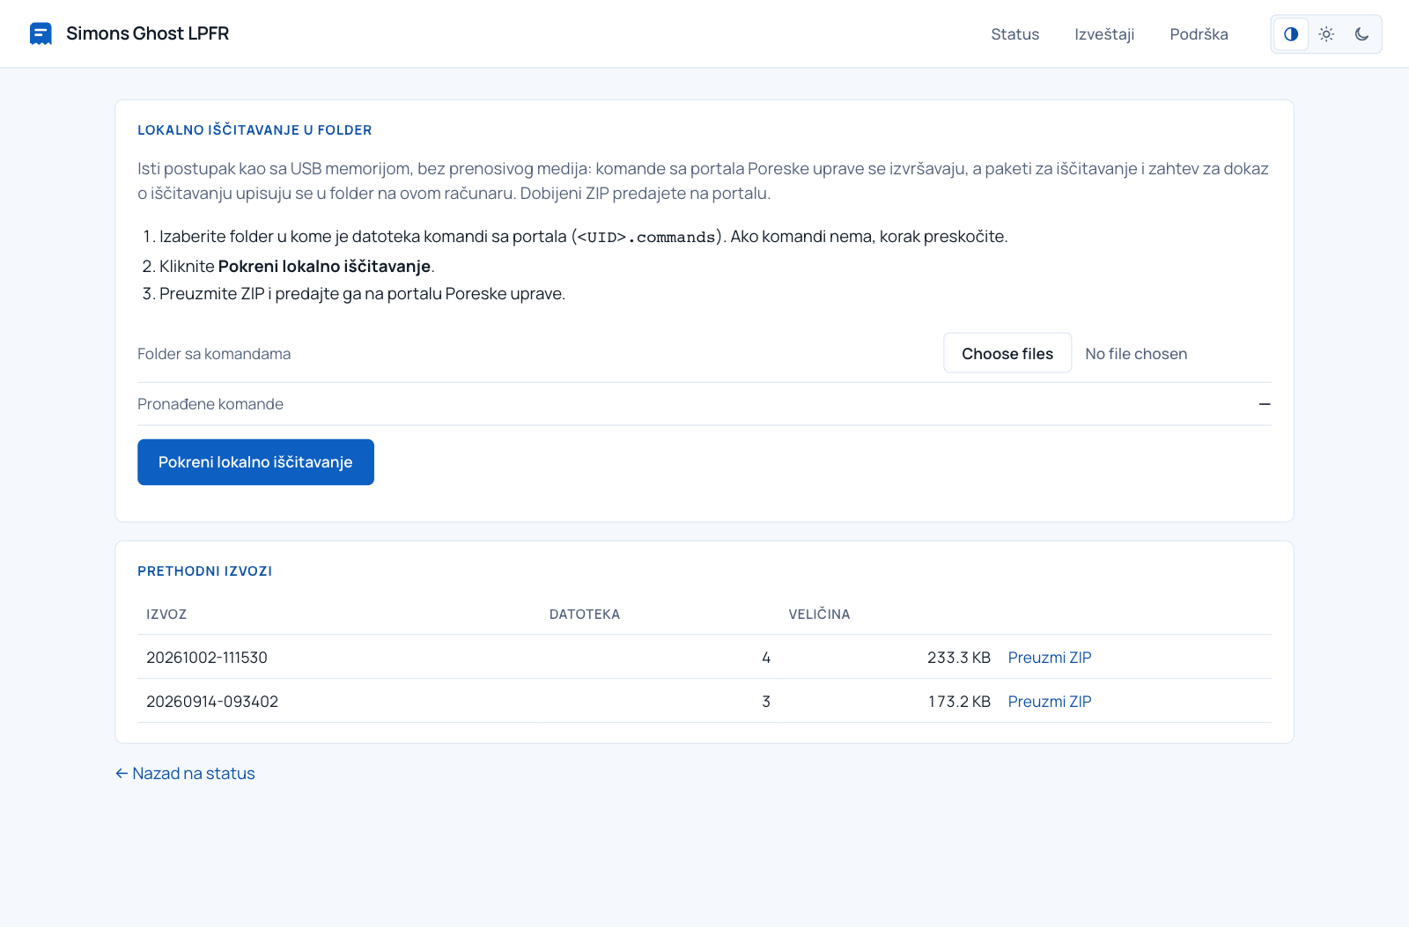1409x927 pixels.
Task: Switch to dark theme moon icon
Action: [1361, 34]
